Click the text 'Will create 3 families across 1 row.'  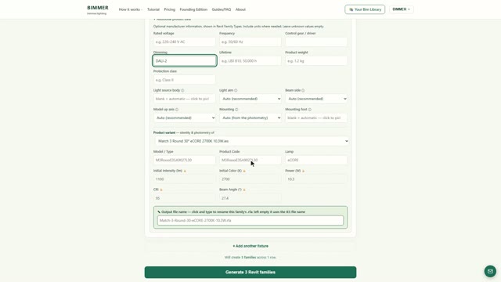[250, 258]
